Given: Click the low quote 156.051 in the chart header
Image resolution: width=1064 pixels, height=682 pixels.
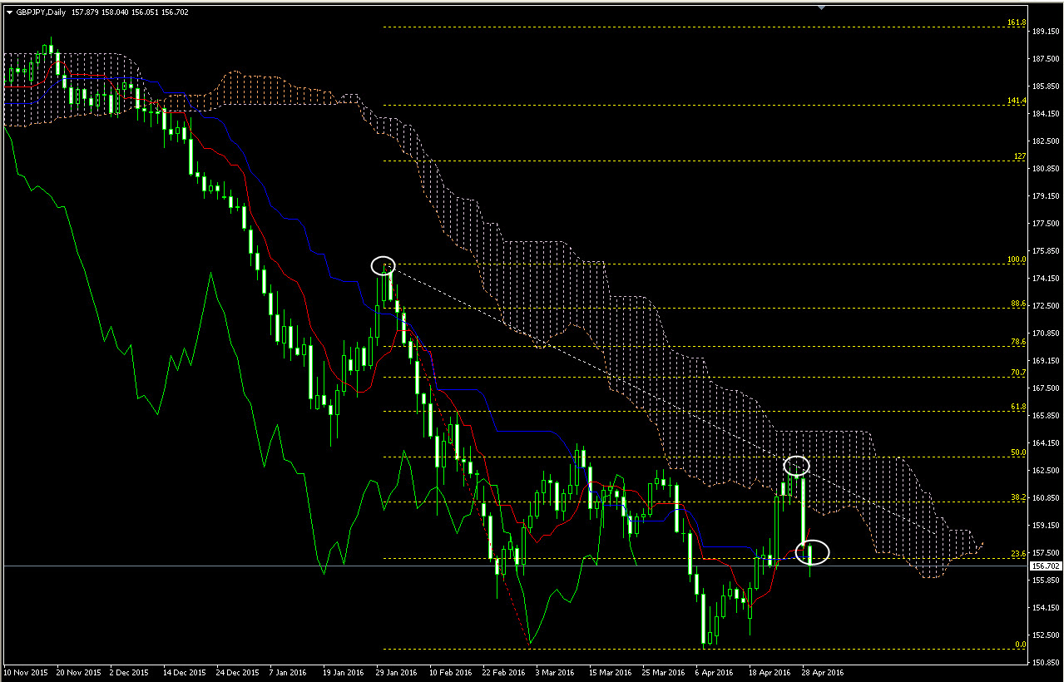Looking at the screenshot, I should point(145,12).
